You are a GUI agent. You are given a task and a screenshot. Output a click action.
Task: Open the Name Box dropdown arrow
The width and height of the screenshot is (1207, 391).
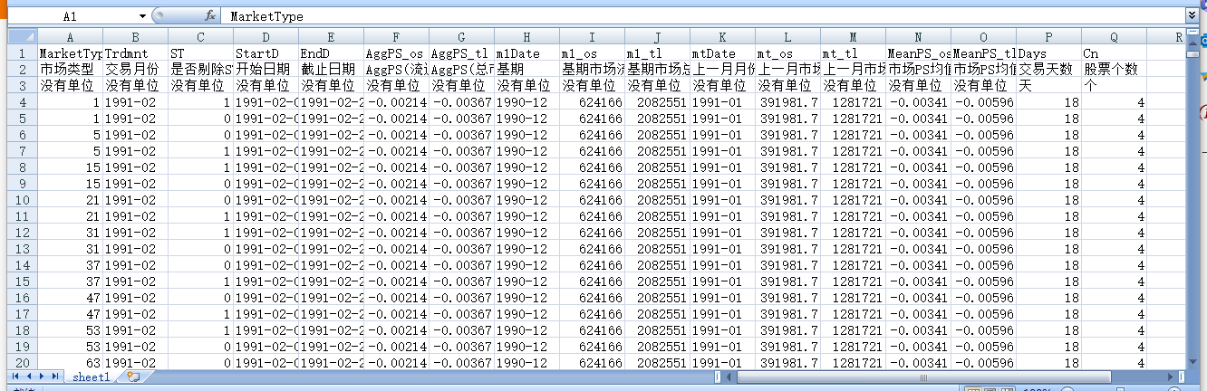click(143, 16)
